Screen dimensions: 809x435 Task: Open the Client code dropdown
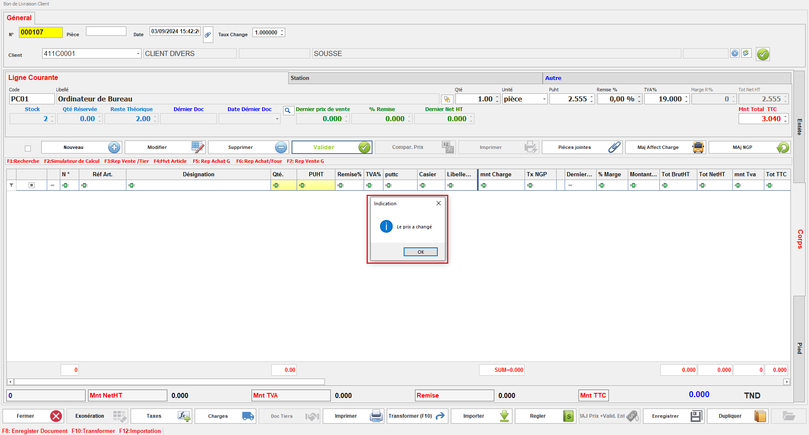tap(138, 53)
